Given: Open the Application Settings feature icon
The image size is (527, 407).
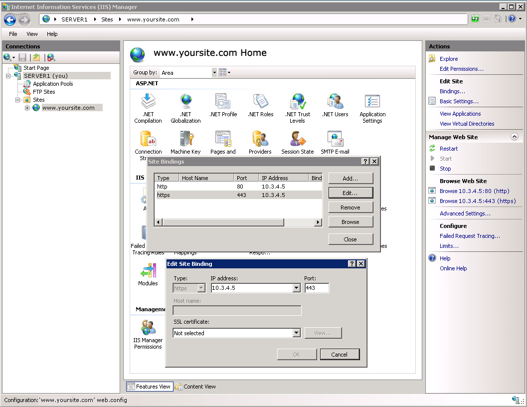Looking at the screenshot, I should point(372,102).
